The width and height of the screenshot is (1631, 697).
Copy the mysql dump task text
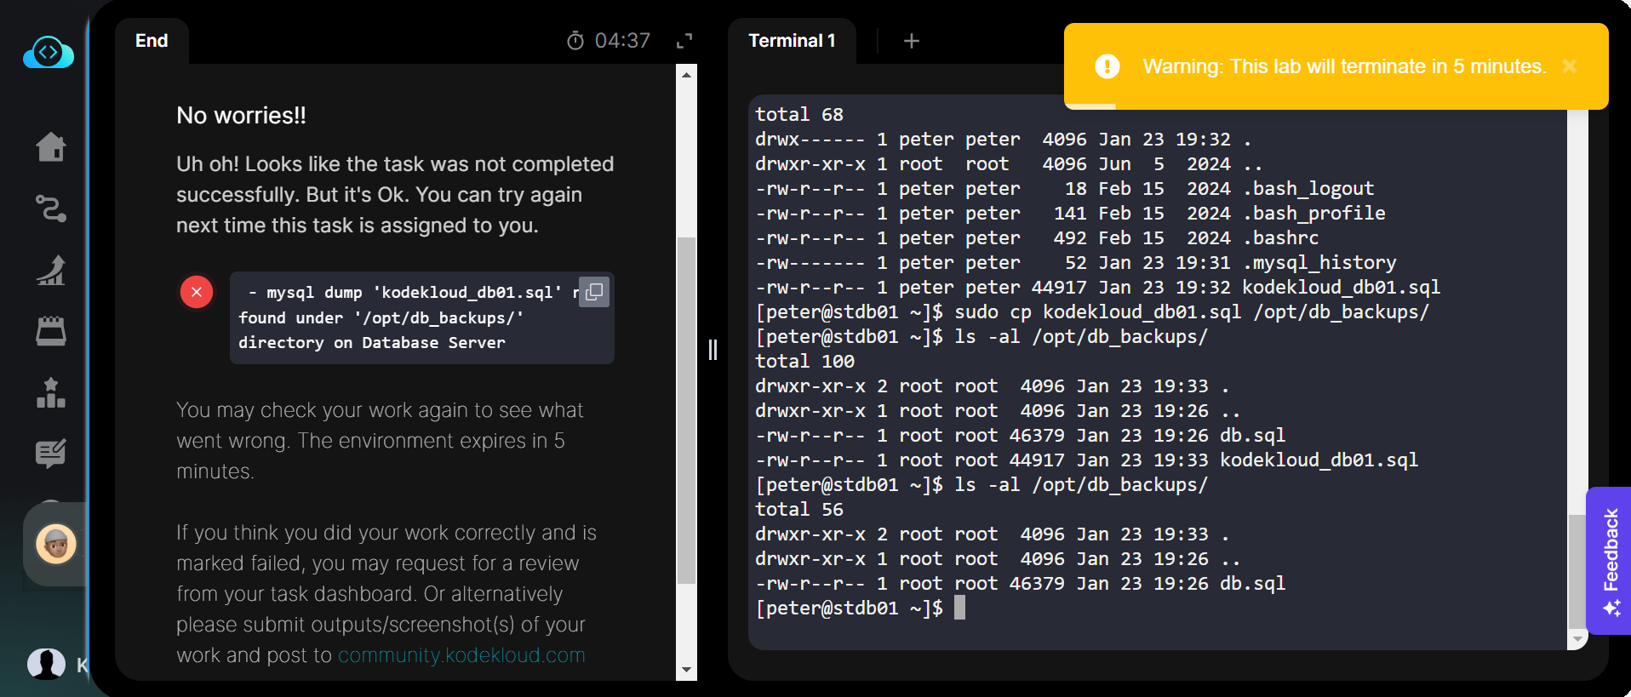[594, 292]
